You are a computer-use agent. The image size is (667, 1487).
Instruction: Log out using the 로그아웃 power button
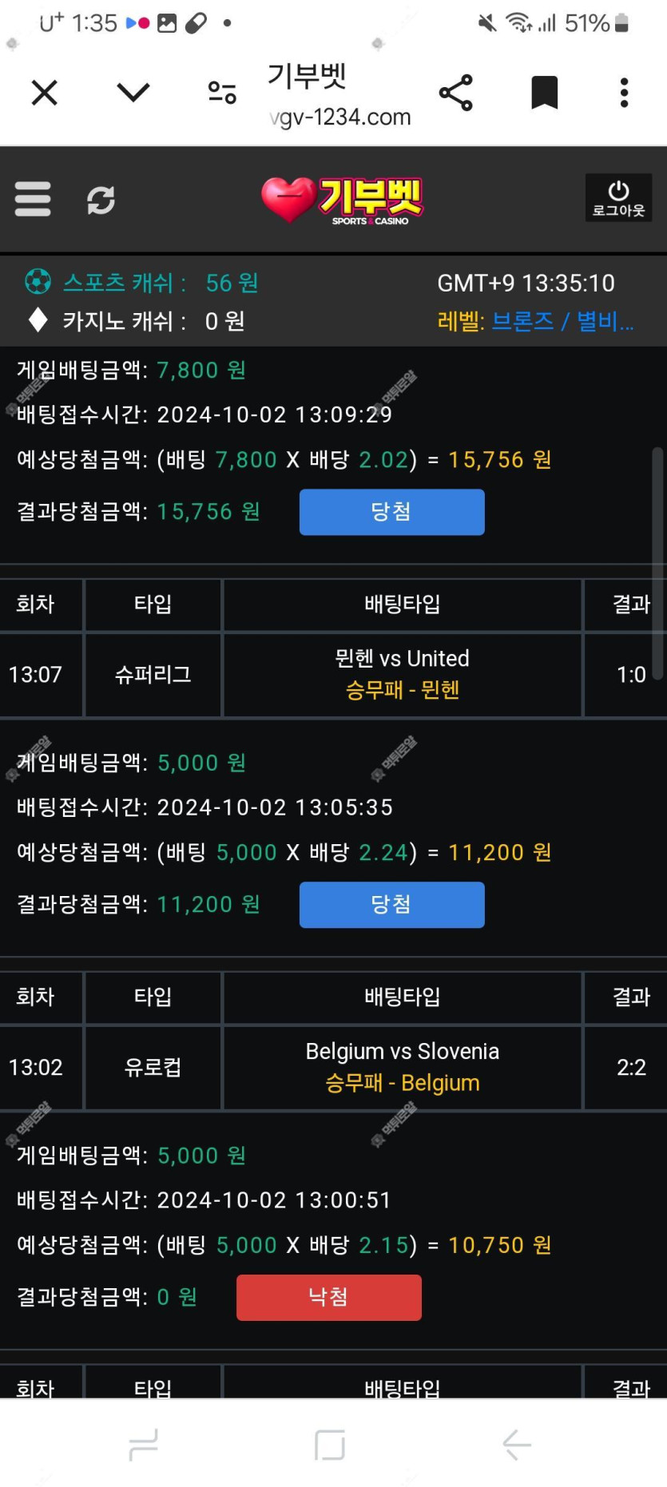pyautogui.click(x=619, y=198)
